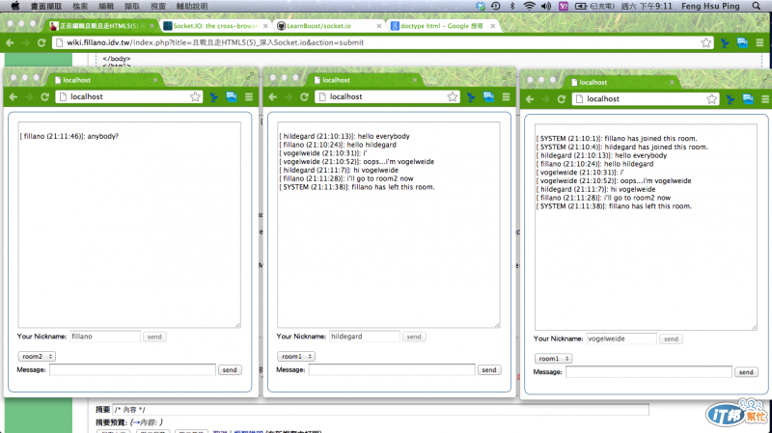Bookmark page with star in hildegard window

point(453,97)
